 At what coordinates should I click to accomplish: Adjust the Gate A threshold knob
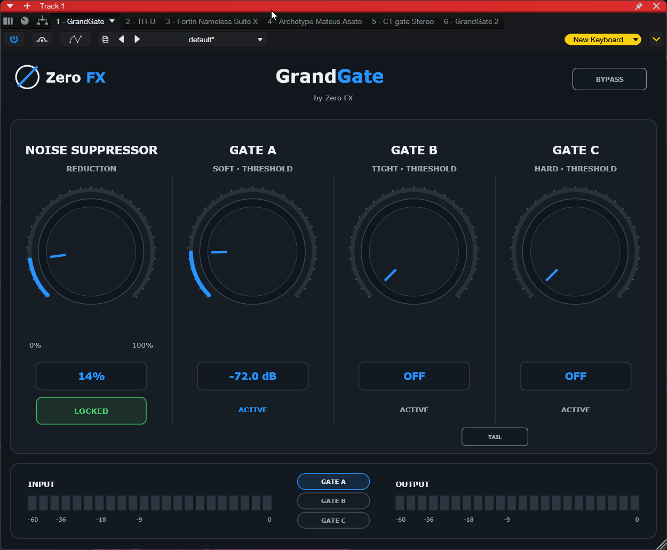coord(252,251)
